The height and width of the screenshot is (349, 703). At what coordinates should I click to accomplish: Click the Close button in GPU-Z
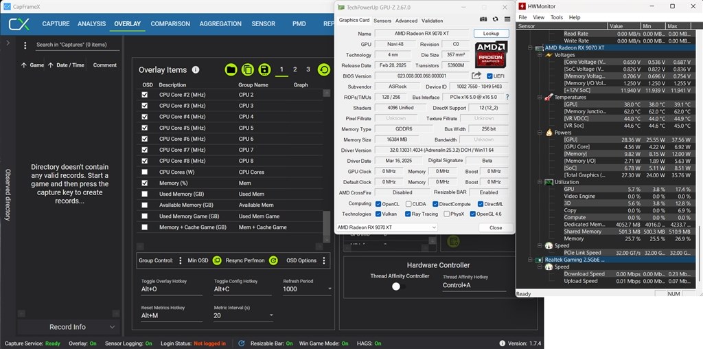[x=496, y=227]
